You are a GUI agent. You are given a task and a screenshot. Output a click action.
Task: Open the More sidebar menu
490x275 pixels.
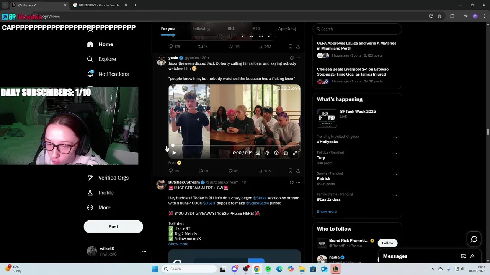(99, 208)
